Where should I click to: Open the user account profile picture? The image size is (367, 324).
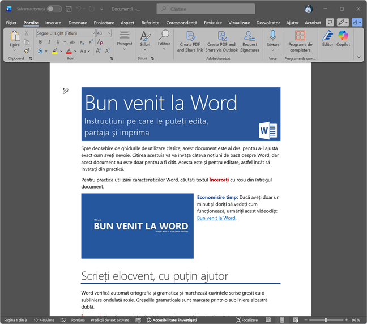click(309, 9)
